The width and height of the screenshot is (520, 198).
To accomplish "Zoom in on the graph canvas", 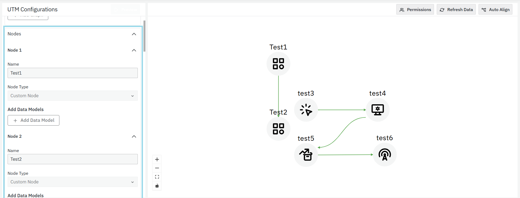I will [x=157, y=159].
